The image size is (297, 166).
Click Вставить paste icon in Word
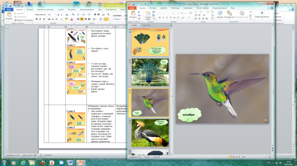(x=9, y=15)
